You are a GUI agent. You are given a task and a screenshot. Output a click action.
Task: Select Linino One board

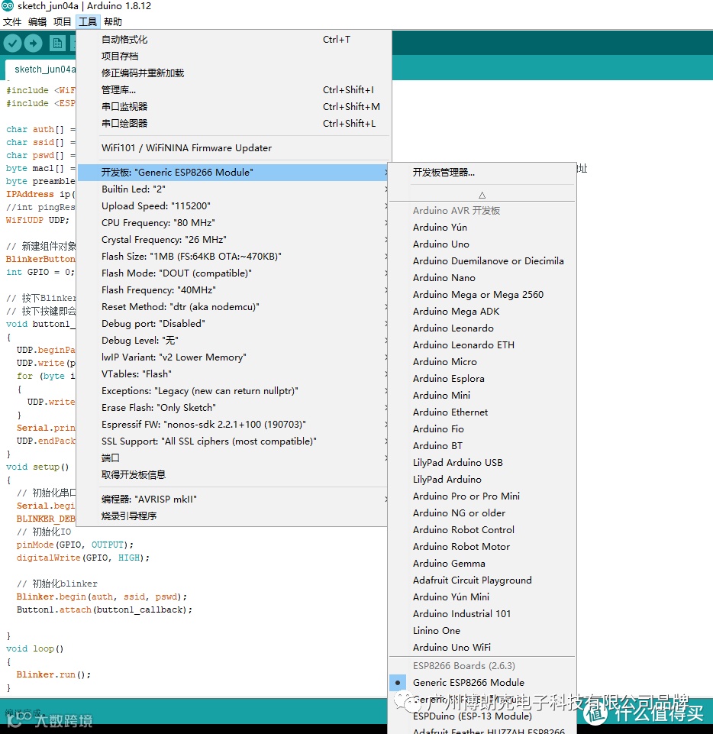pos(482,631)
